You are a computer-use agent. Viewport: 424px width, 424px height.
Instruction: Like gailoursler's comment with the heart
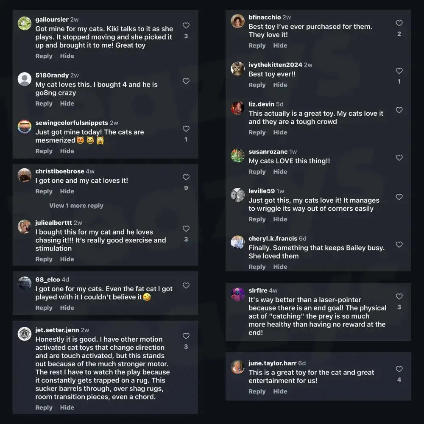(186, 26)
